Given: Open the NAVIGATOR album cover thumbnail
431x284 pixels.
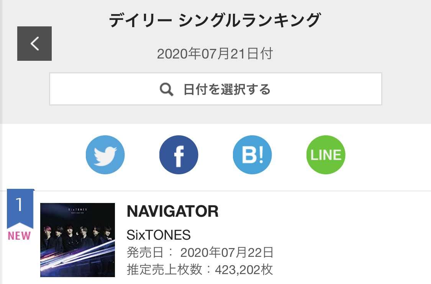Looking at the screenshot, I should click(x=77, y=240).
